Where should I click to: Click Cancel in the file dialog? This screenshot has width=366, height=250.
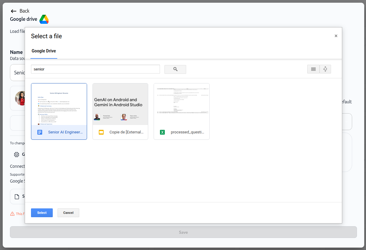pos(68,213)
